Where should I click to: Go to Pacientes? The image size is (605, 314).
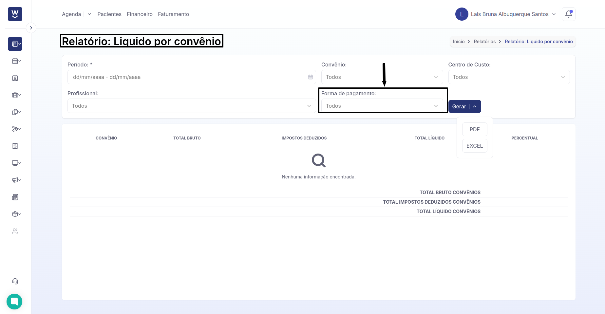point(109,14)
